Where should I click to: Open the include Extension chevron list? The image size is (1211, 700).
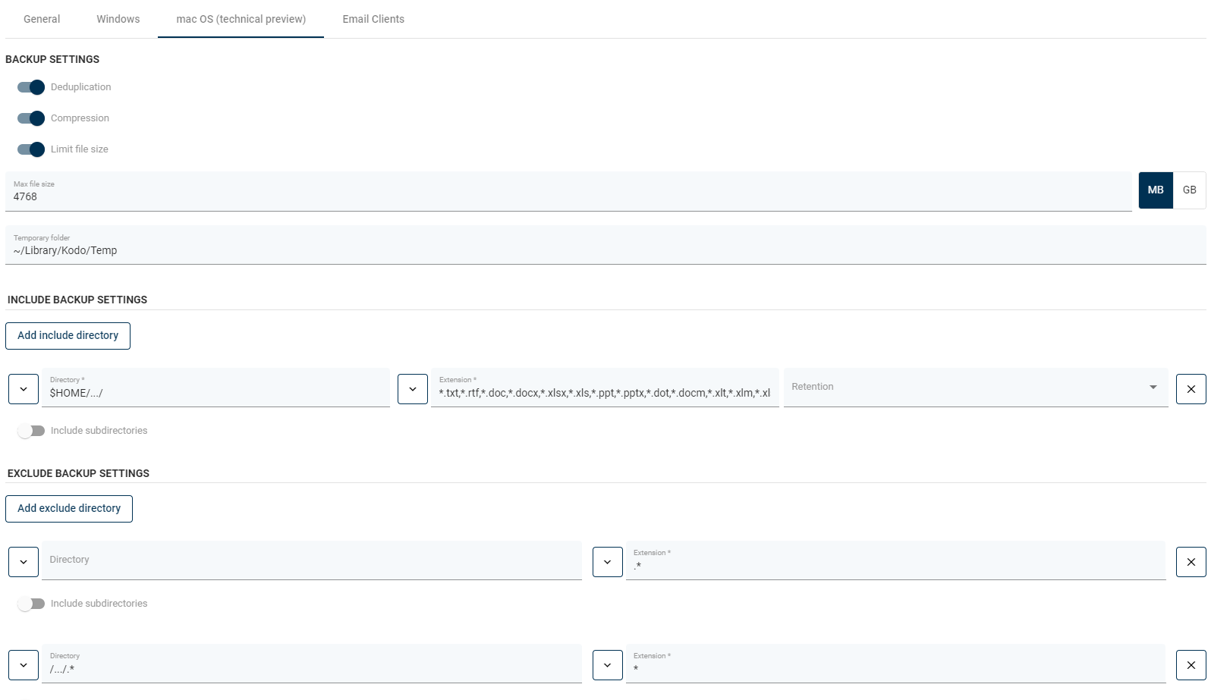(x=413, y=389)
